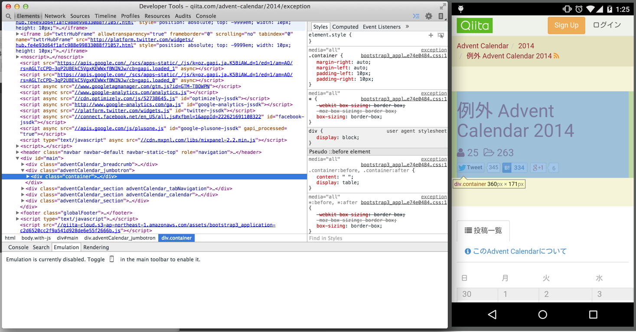636x332 pixels.
Task: Click the 2014 breadcrumb link
Action: (526, 46)
